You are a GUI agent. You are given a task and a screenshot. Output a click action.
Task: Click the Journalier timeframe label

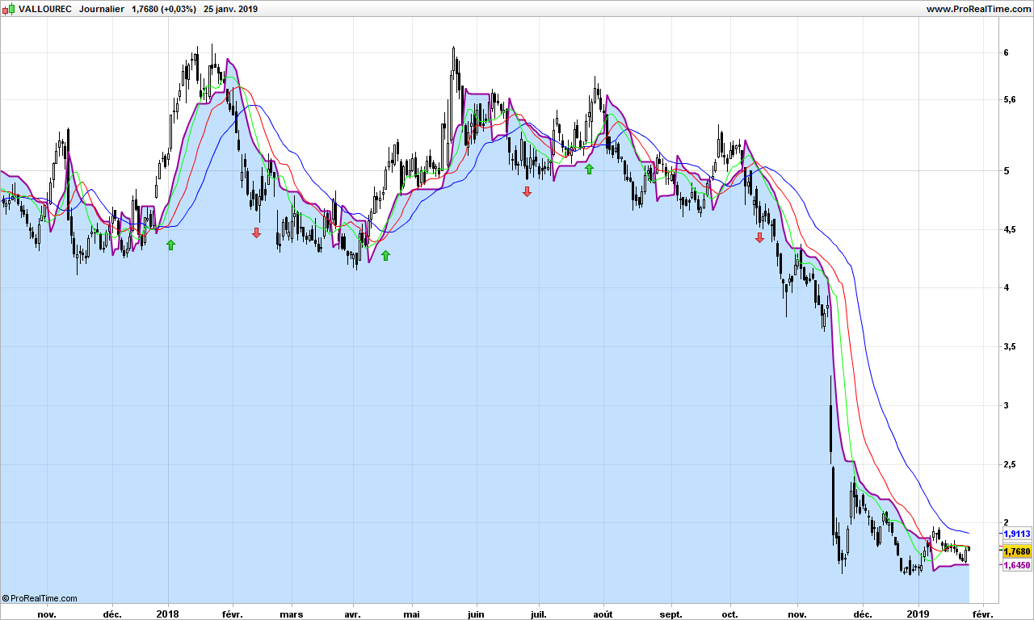click(102, 9)
